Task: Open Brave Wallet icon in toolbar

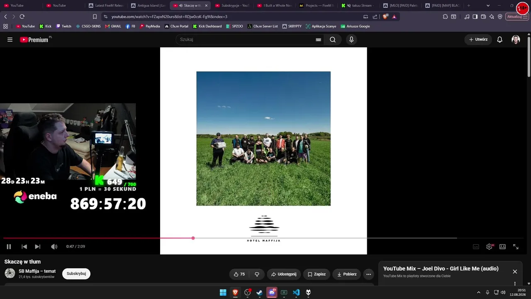Action: point(483,17)
